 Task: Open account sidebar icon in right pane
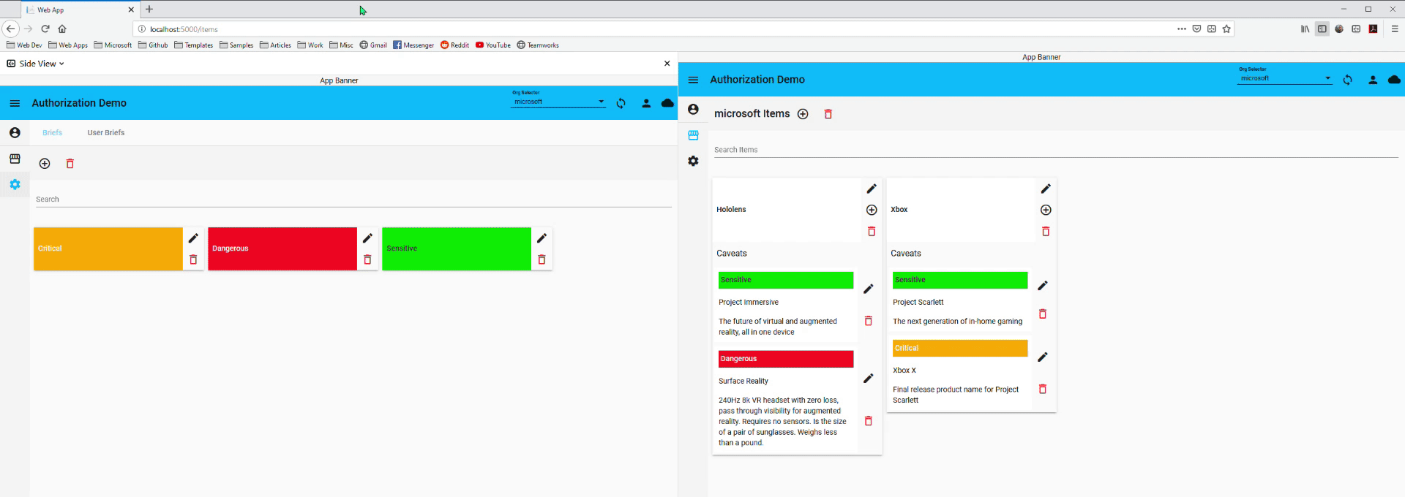click(693, 109)
